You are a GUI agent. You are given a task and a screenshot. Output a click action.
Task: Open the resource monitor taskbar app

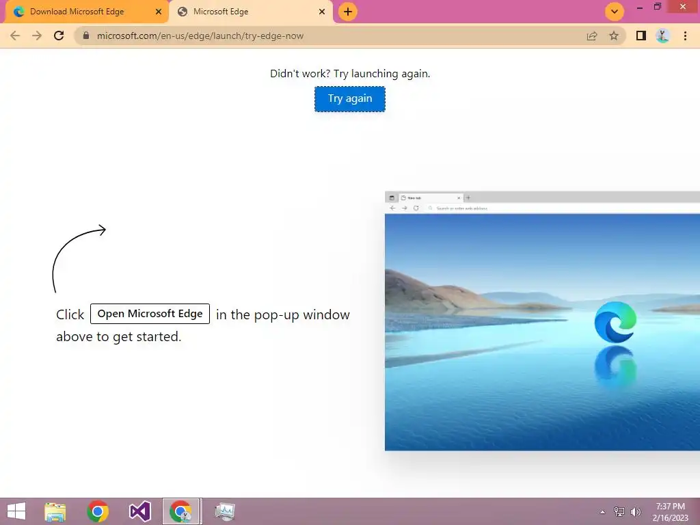click(x=224, y=511)
